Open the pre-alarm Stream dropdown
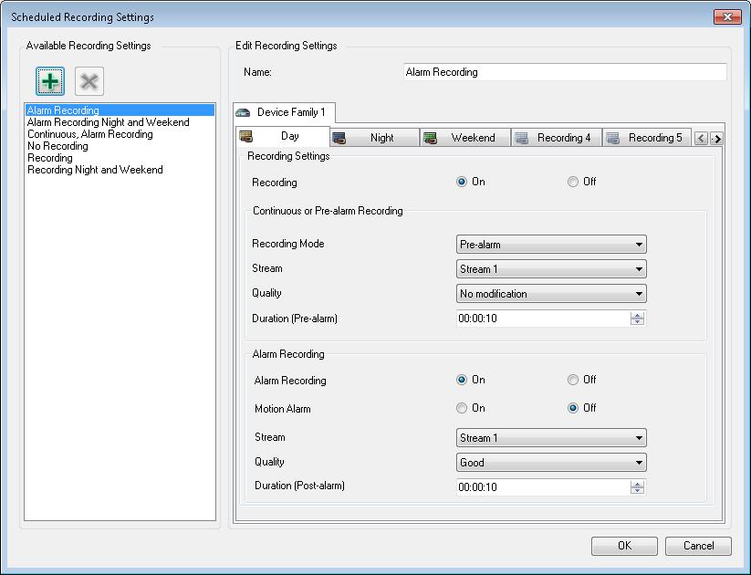The height and width of the screenshot is (575, 751). (551, 269)
